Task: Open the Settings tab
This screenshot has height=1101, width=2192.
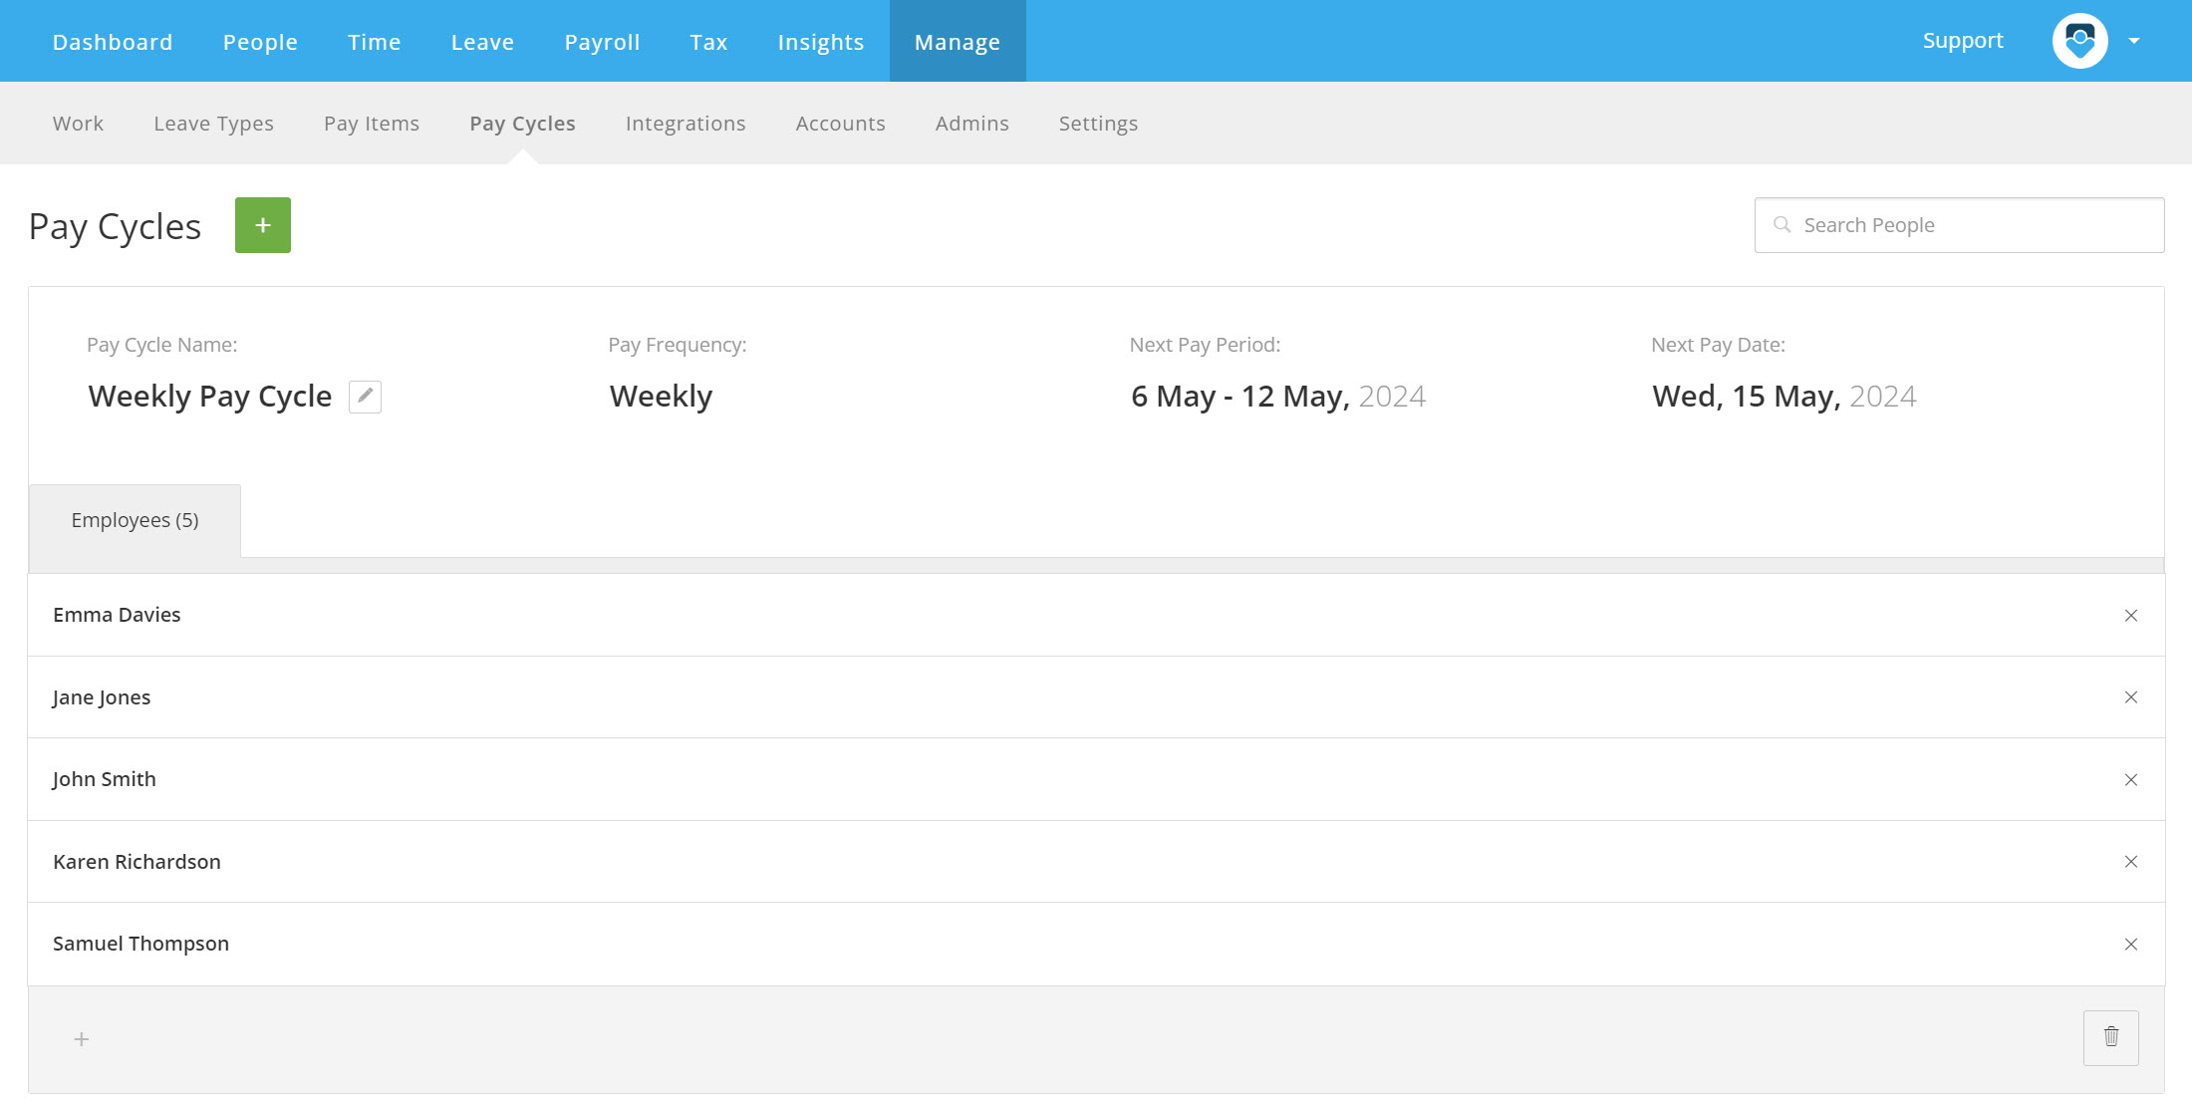Action: pyautogui.click(x=1098, y=124)
